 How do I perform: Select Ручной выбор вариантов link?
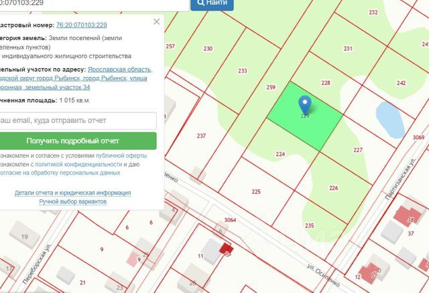pos(73,201)
